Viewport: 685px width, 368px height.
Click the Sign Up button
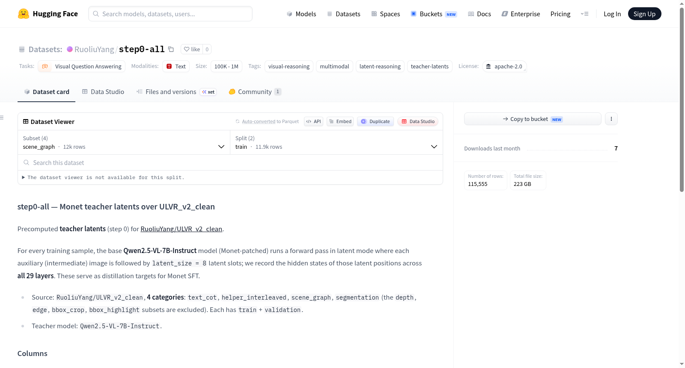coord(644,14)
